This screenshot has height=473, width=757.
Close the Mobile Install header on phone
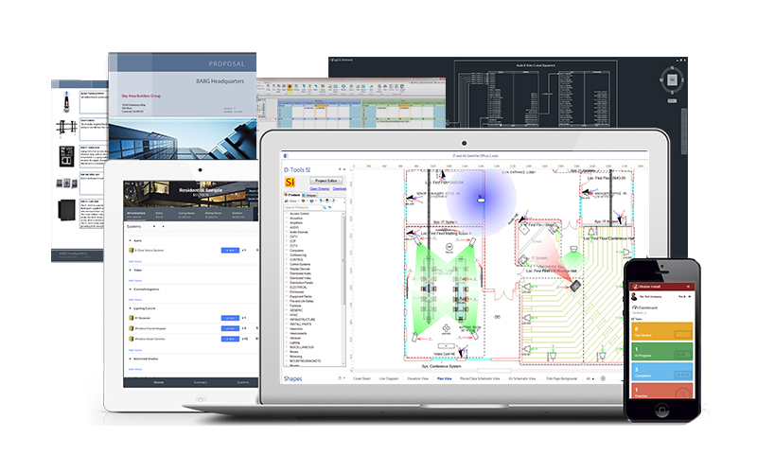tap(689, 287)
